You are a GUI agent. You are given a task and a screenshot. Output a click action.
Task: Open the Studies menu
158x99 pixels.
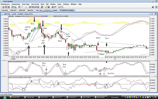point(53,4)
